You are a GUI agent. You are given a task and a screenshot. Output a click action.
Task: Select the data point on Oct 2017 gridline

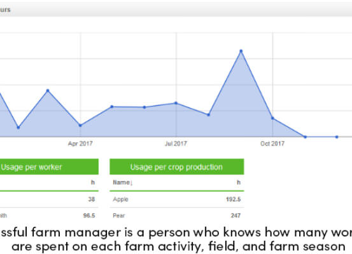click(272, 118)
